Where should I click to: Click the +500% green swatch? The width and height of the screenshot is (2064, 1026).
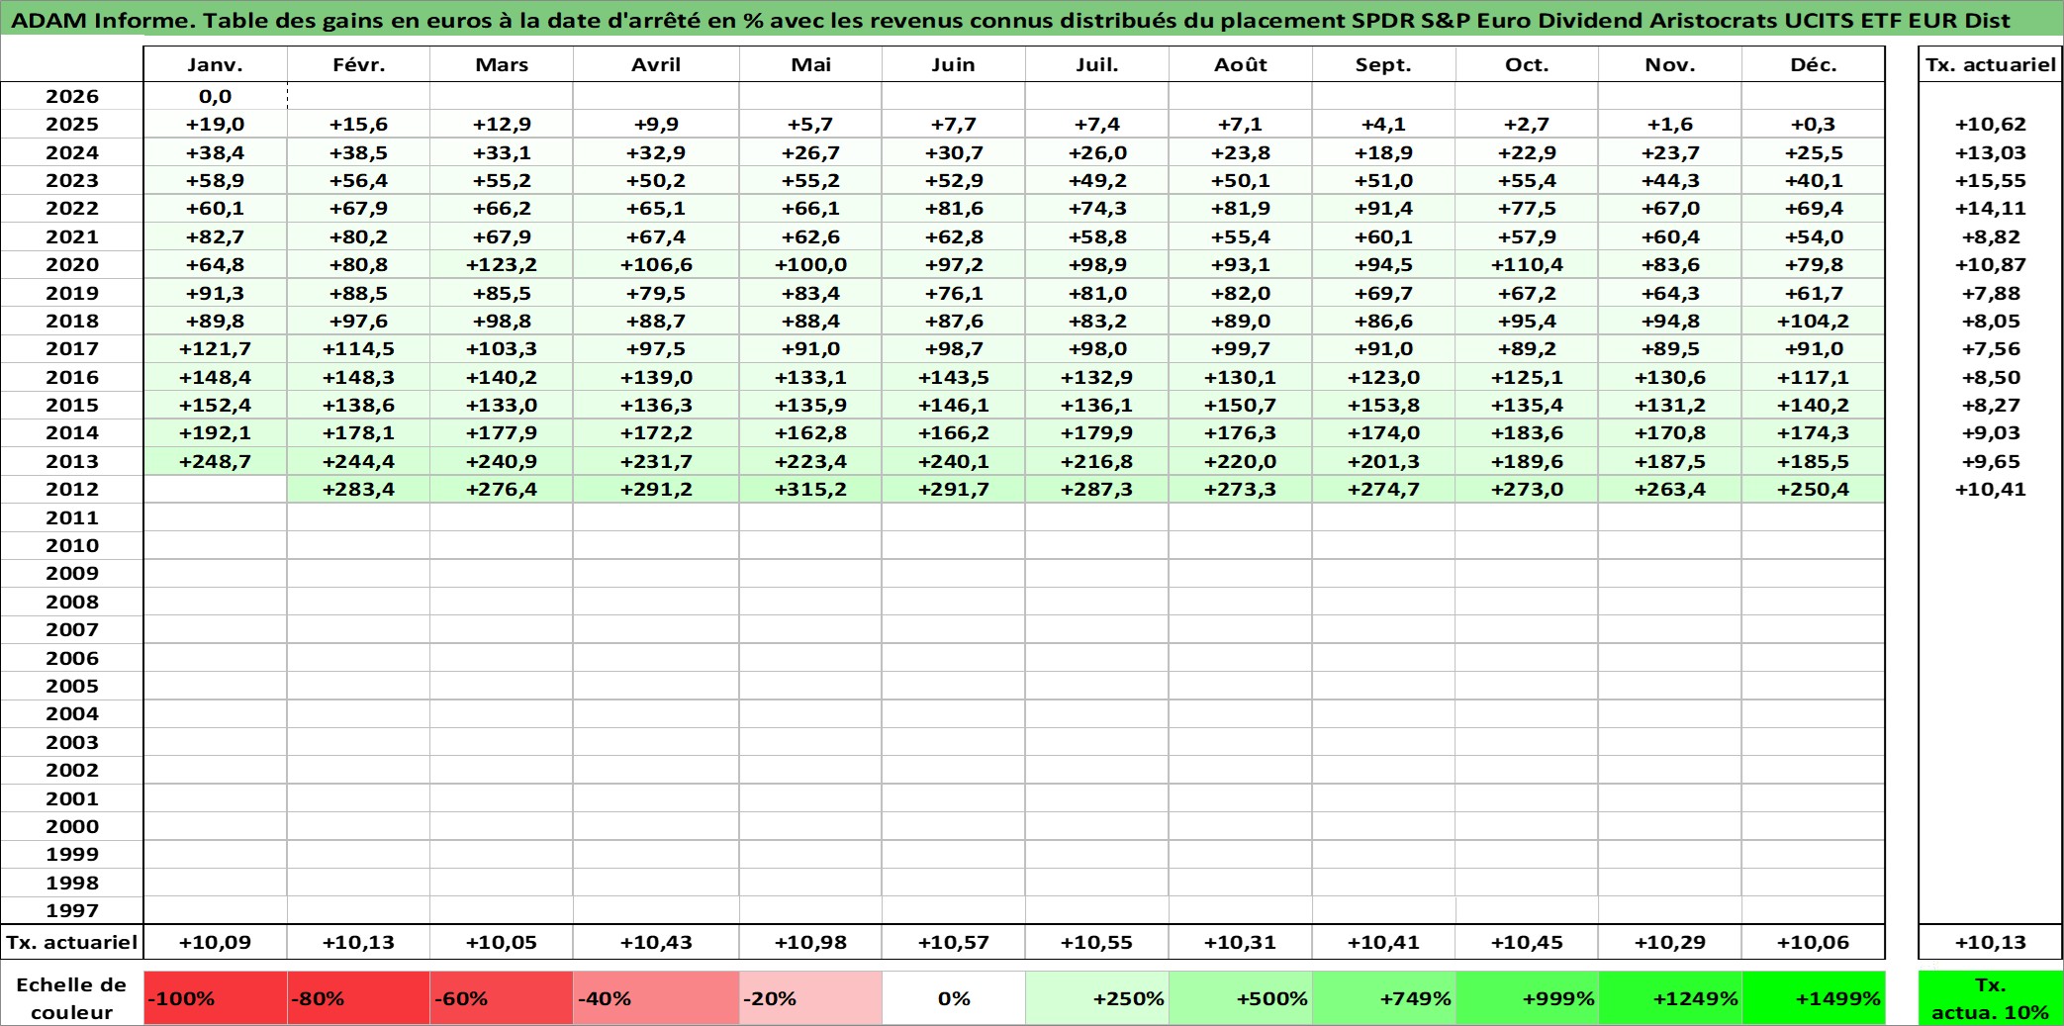(x=1241, y=998)
